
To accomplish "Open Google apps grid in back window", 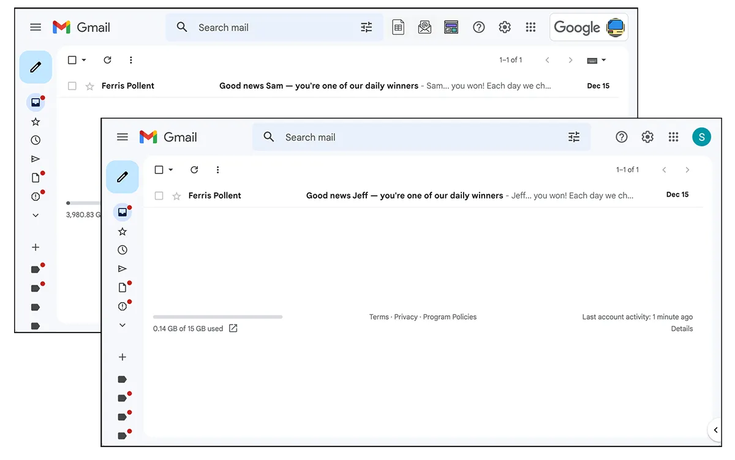I will (531, 27).
